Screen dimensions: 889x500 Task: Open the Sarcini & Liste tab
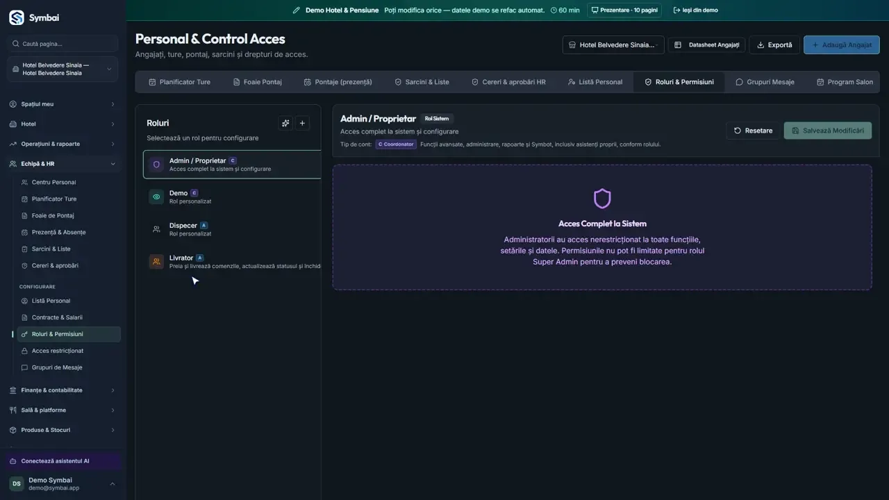tap(422, 82)
